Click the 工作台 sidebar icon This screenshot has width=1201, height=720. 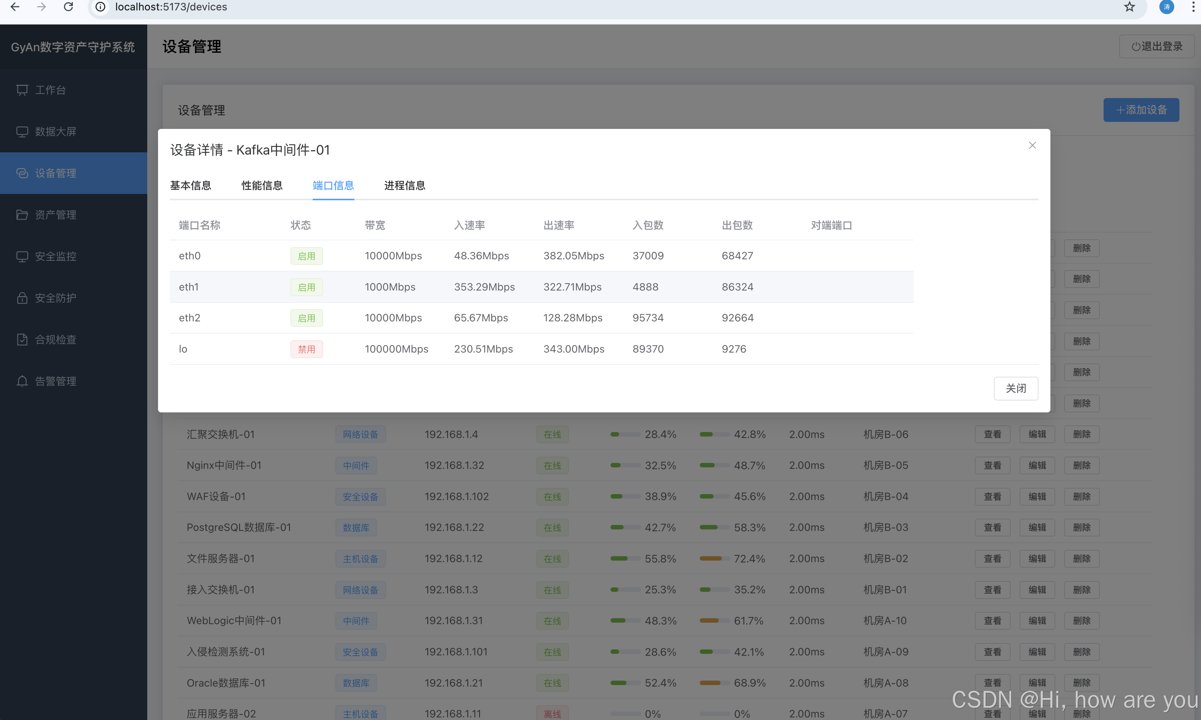tap(22, 90)
